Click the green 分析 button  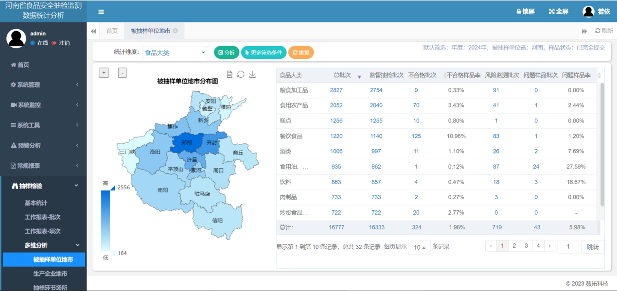227,52
